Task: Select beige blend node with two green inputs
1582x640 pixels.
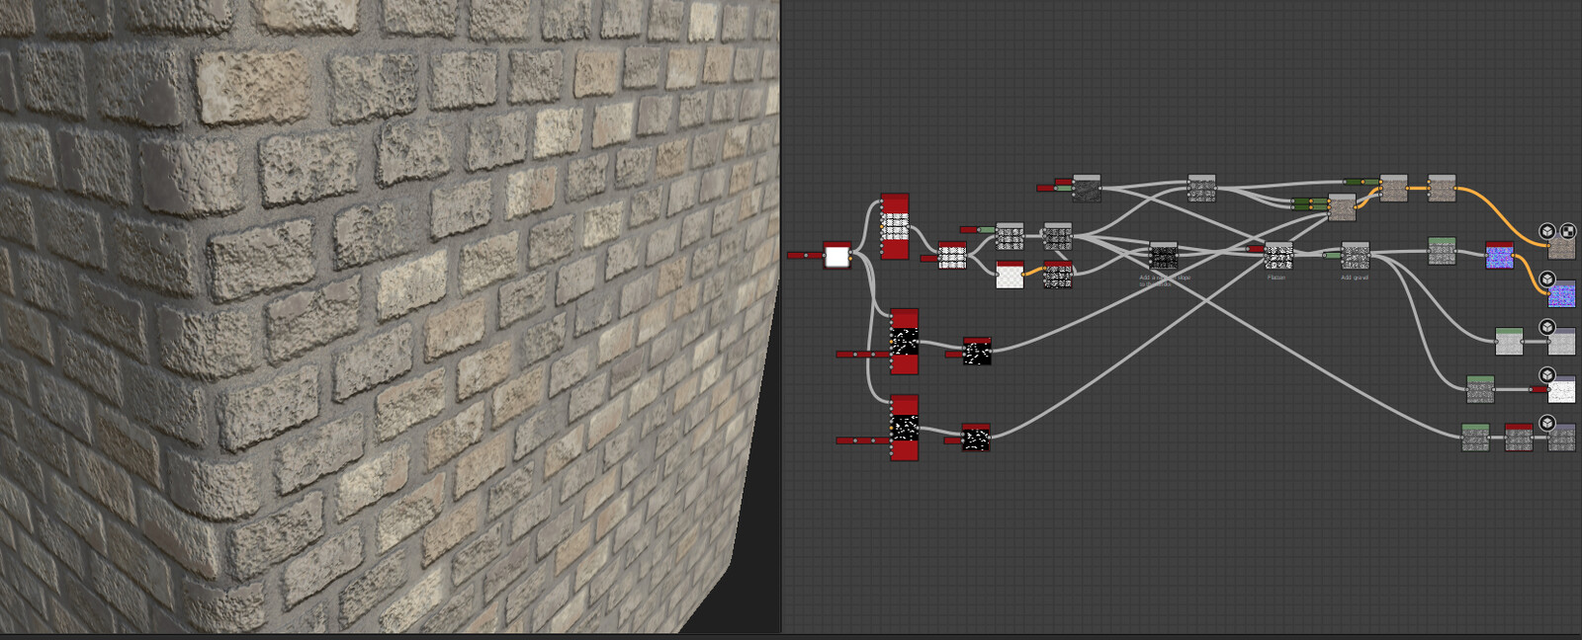Action: point(1342,207)
